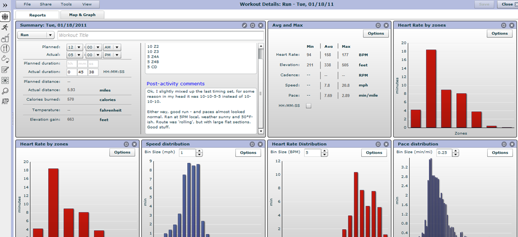
Task: Close the Pace distribution panel
Action: [x=511, y=144]
